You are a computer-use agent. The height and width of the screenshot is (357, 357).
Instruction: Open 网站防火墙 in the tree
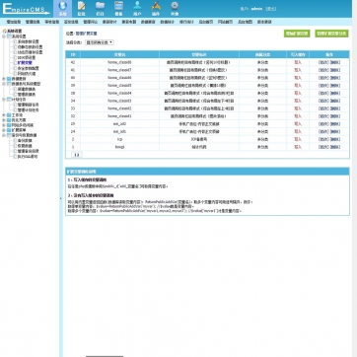pyautogui.click(x=27, y=74)
